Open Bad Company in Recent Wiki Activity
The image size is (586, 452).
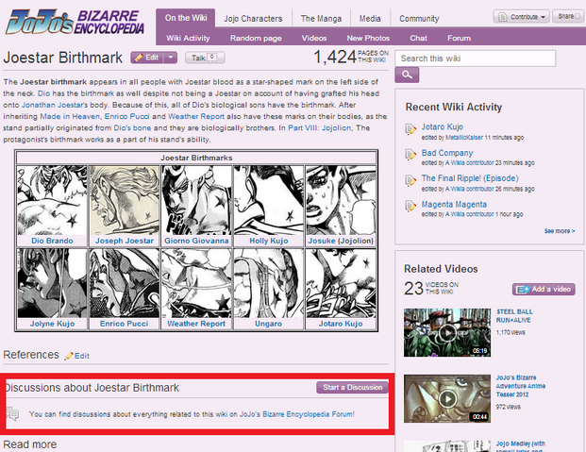(447, 153)
